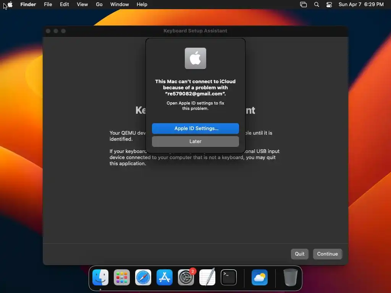This screenshot has width=391, height=293.
Task: Open Finder from the Dock
Action: (100, 277)
